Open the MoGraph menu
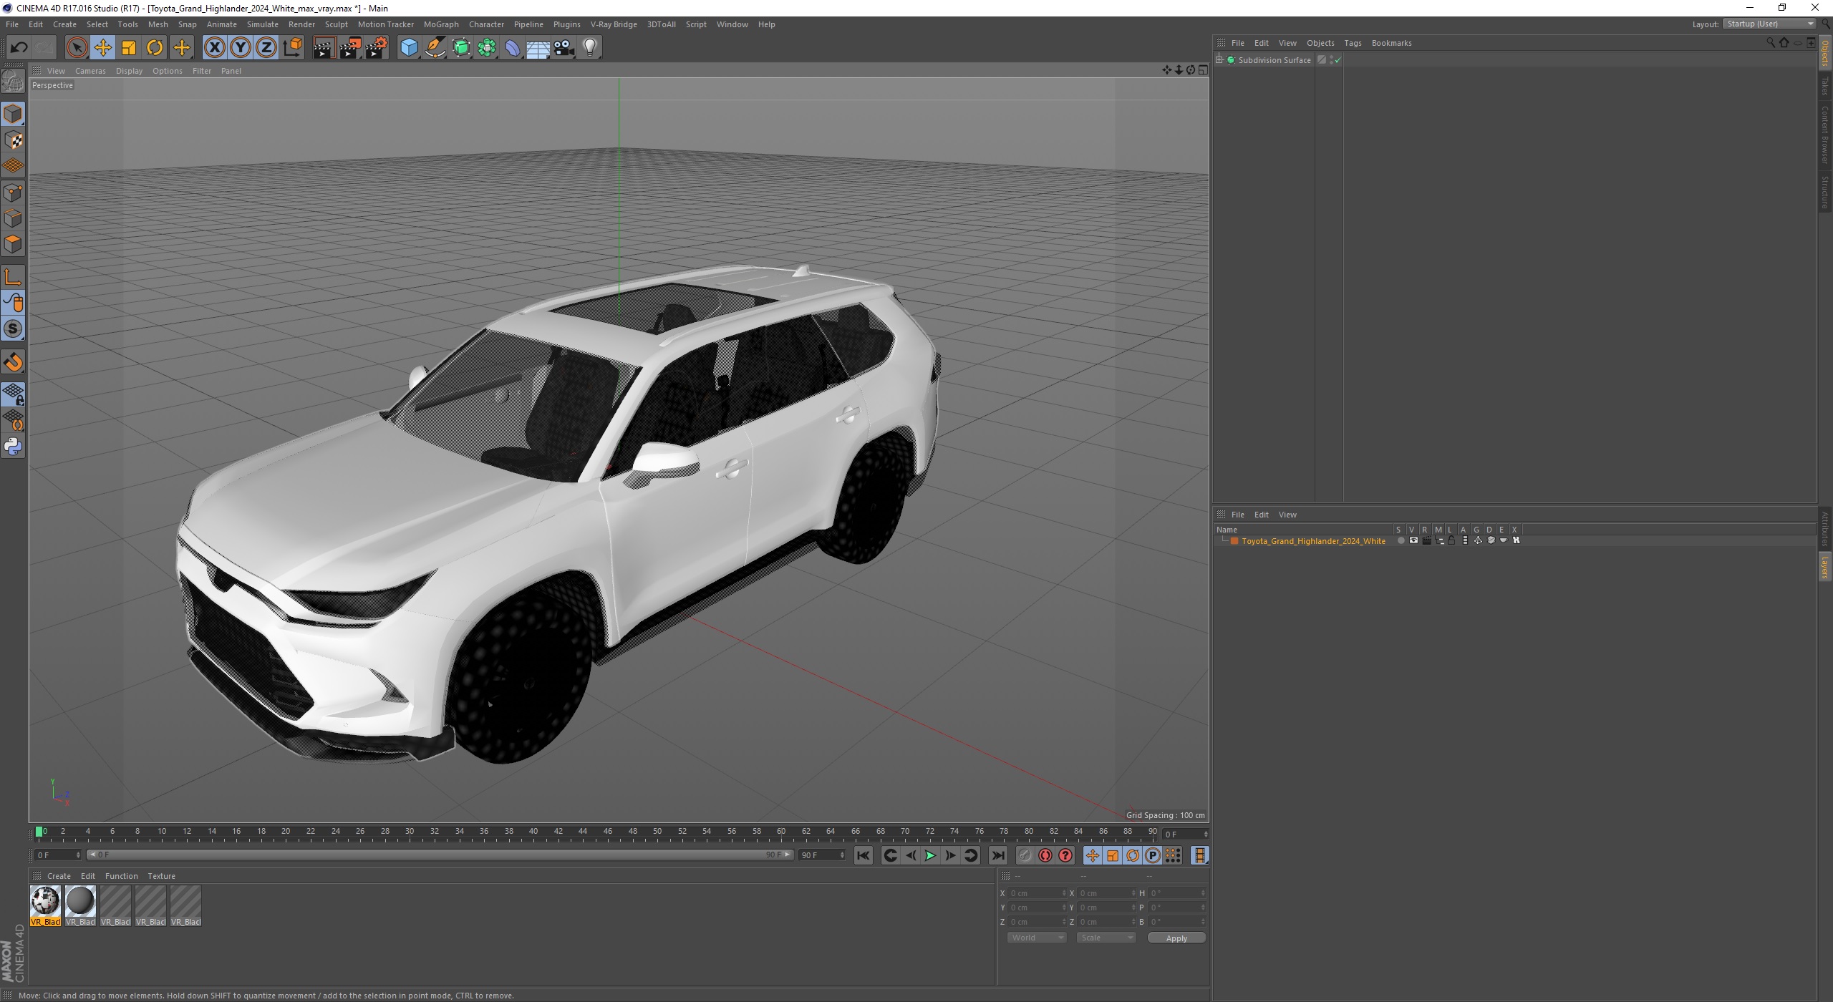The image size is (1833, 1002). (x=441, y=24)
